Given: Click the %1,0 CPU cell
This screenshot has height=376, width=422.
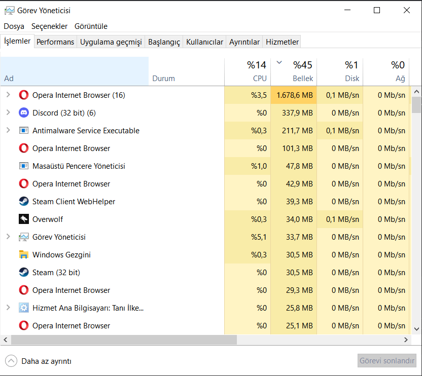Looking at the screenshot, I should click(248, 166).
